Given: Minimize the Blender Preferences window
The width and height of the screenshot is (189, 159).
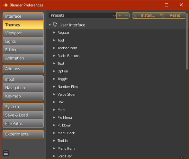Looking at the screenshot, I should [152, 5].
